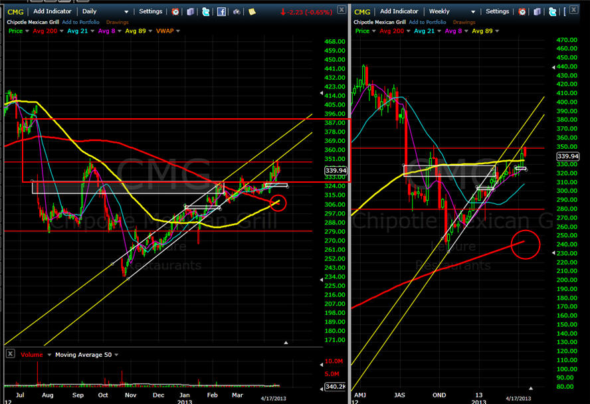This screenshot has height=404, width=590.
Task: Click the stacked documents icon in Daily chart
Action: 191,12
